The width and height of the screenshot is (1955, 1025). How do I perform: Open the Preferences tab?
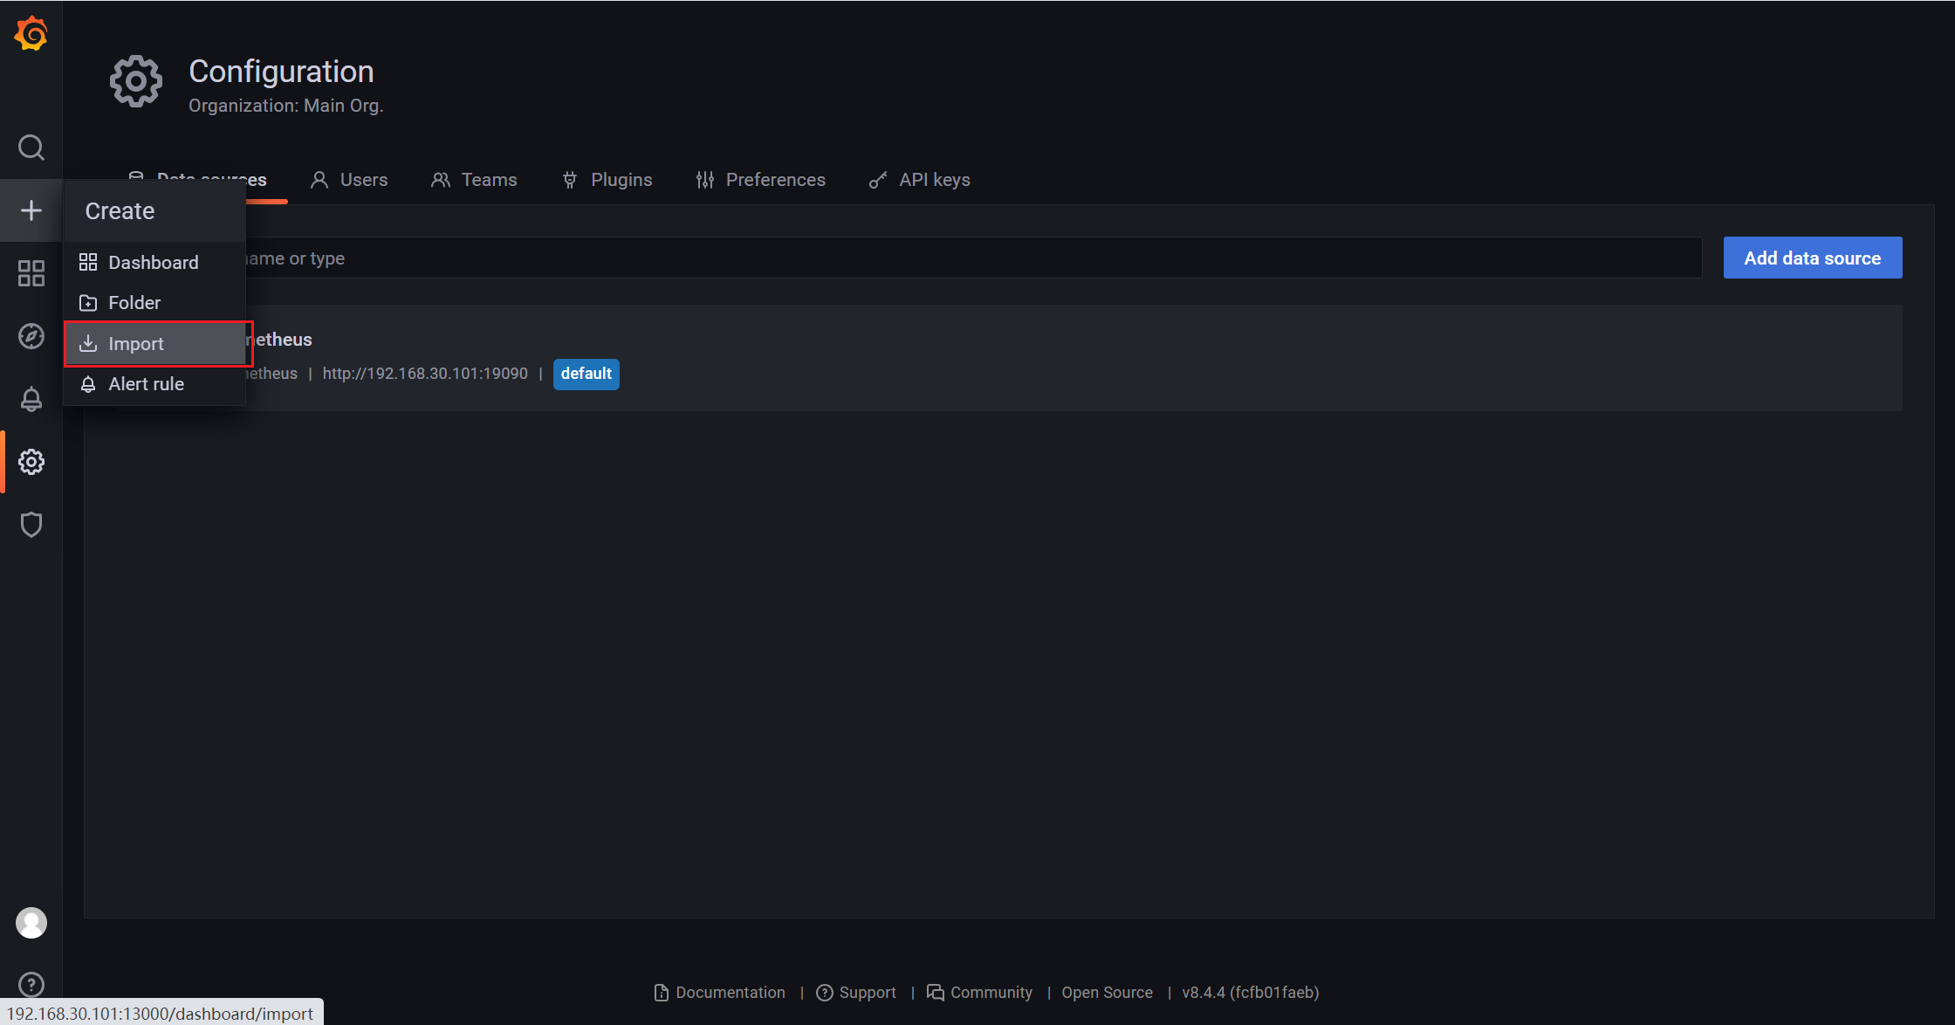pyautogui.click(x=760, y=180)
